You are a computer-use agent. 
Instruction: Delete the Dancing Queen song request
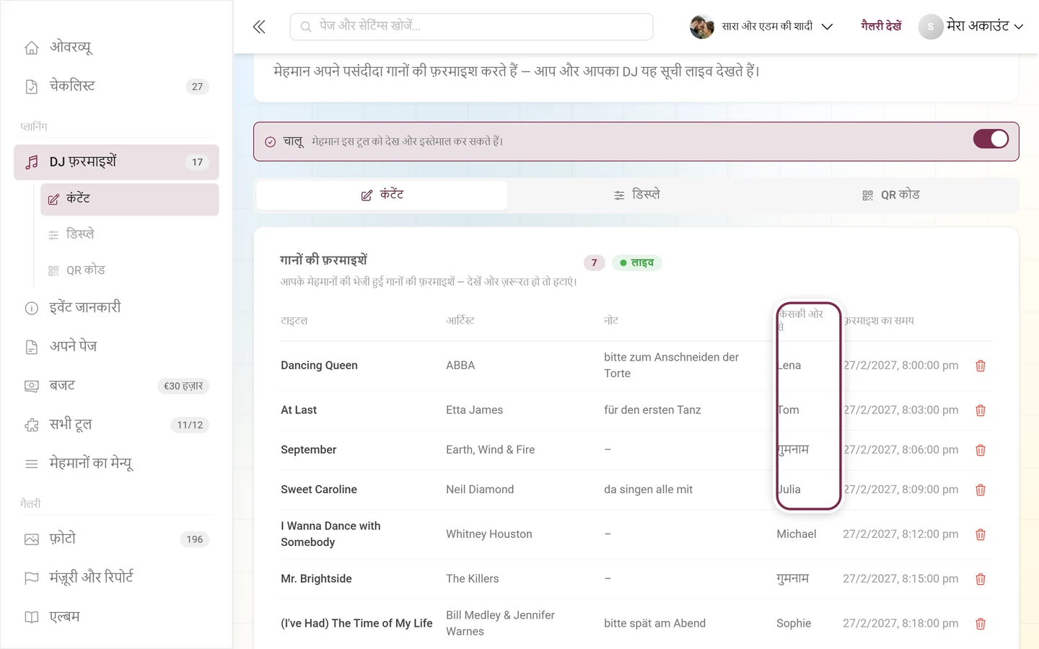(x=981, y=366)
